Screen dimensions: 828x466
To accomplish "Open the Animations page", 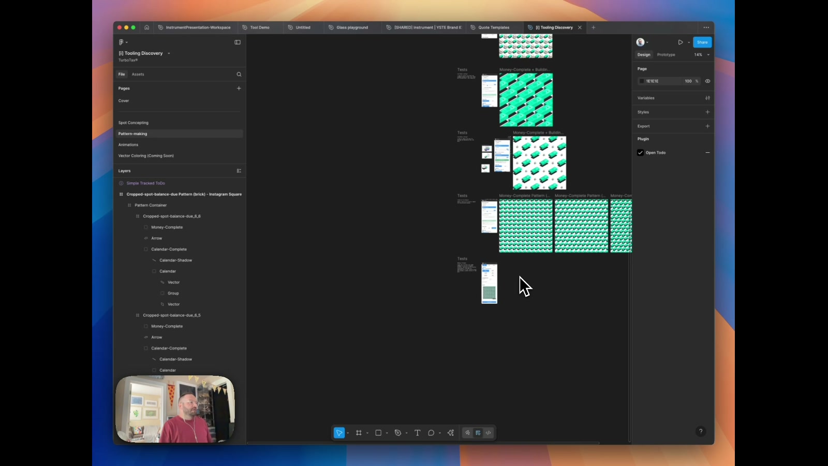I will [128, 145].
